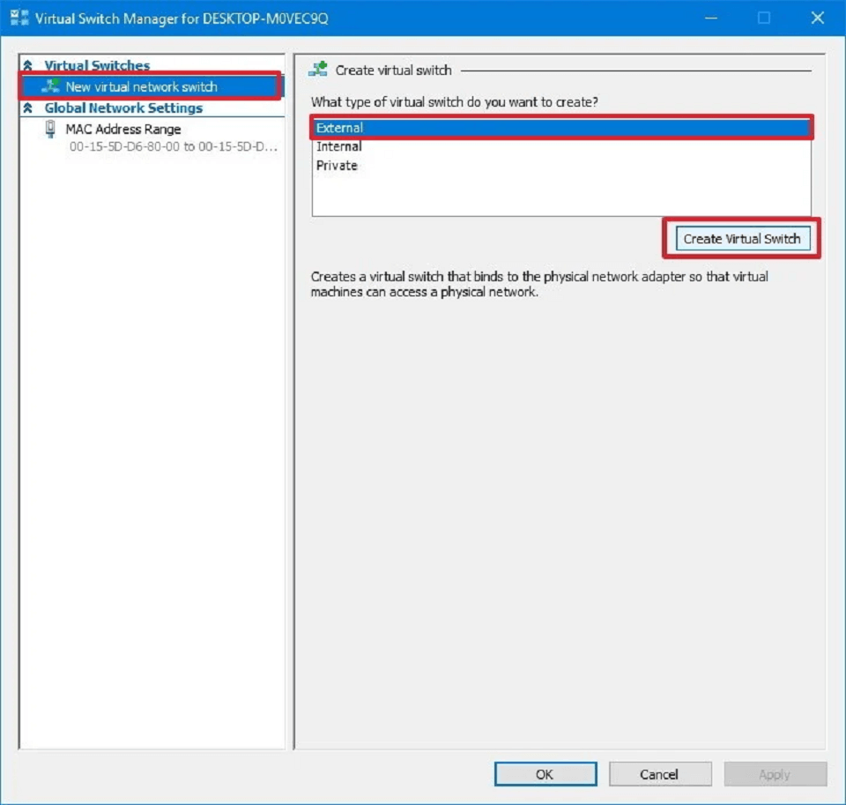Click the Virtual Switches heading
This screenshot has width=846, height=805.
pyautogui.click(x=97, y=65)
